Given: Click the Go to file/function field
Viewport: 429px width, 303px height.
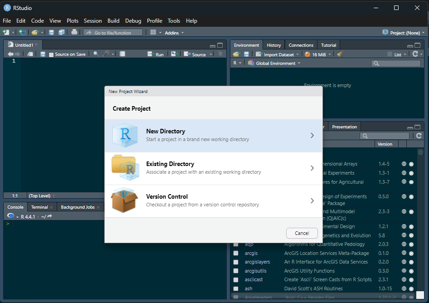Looking at the screenshot, I should (113, 33).
